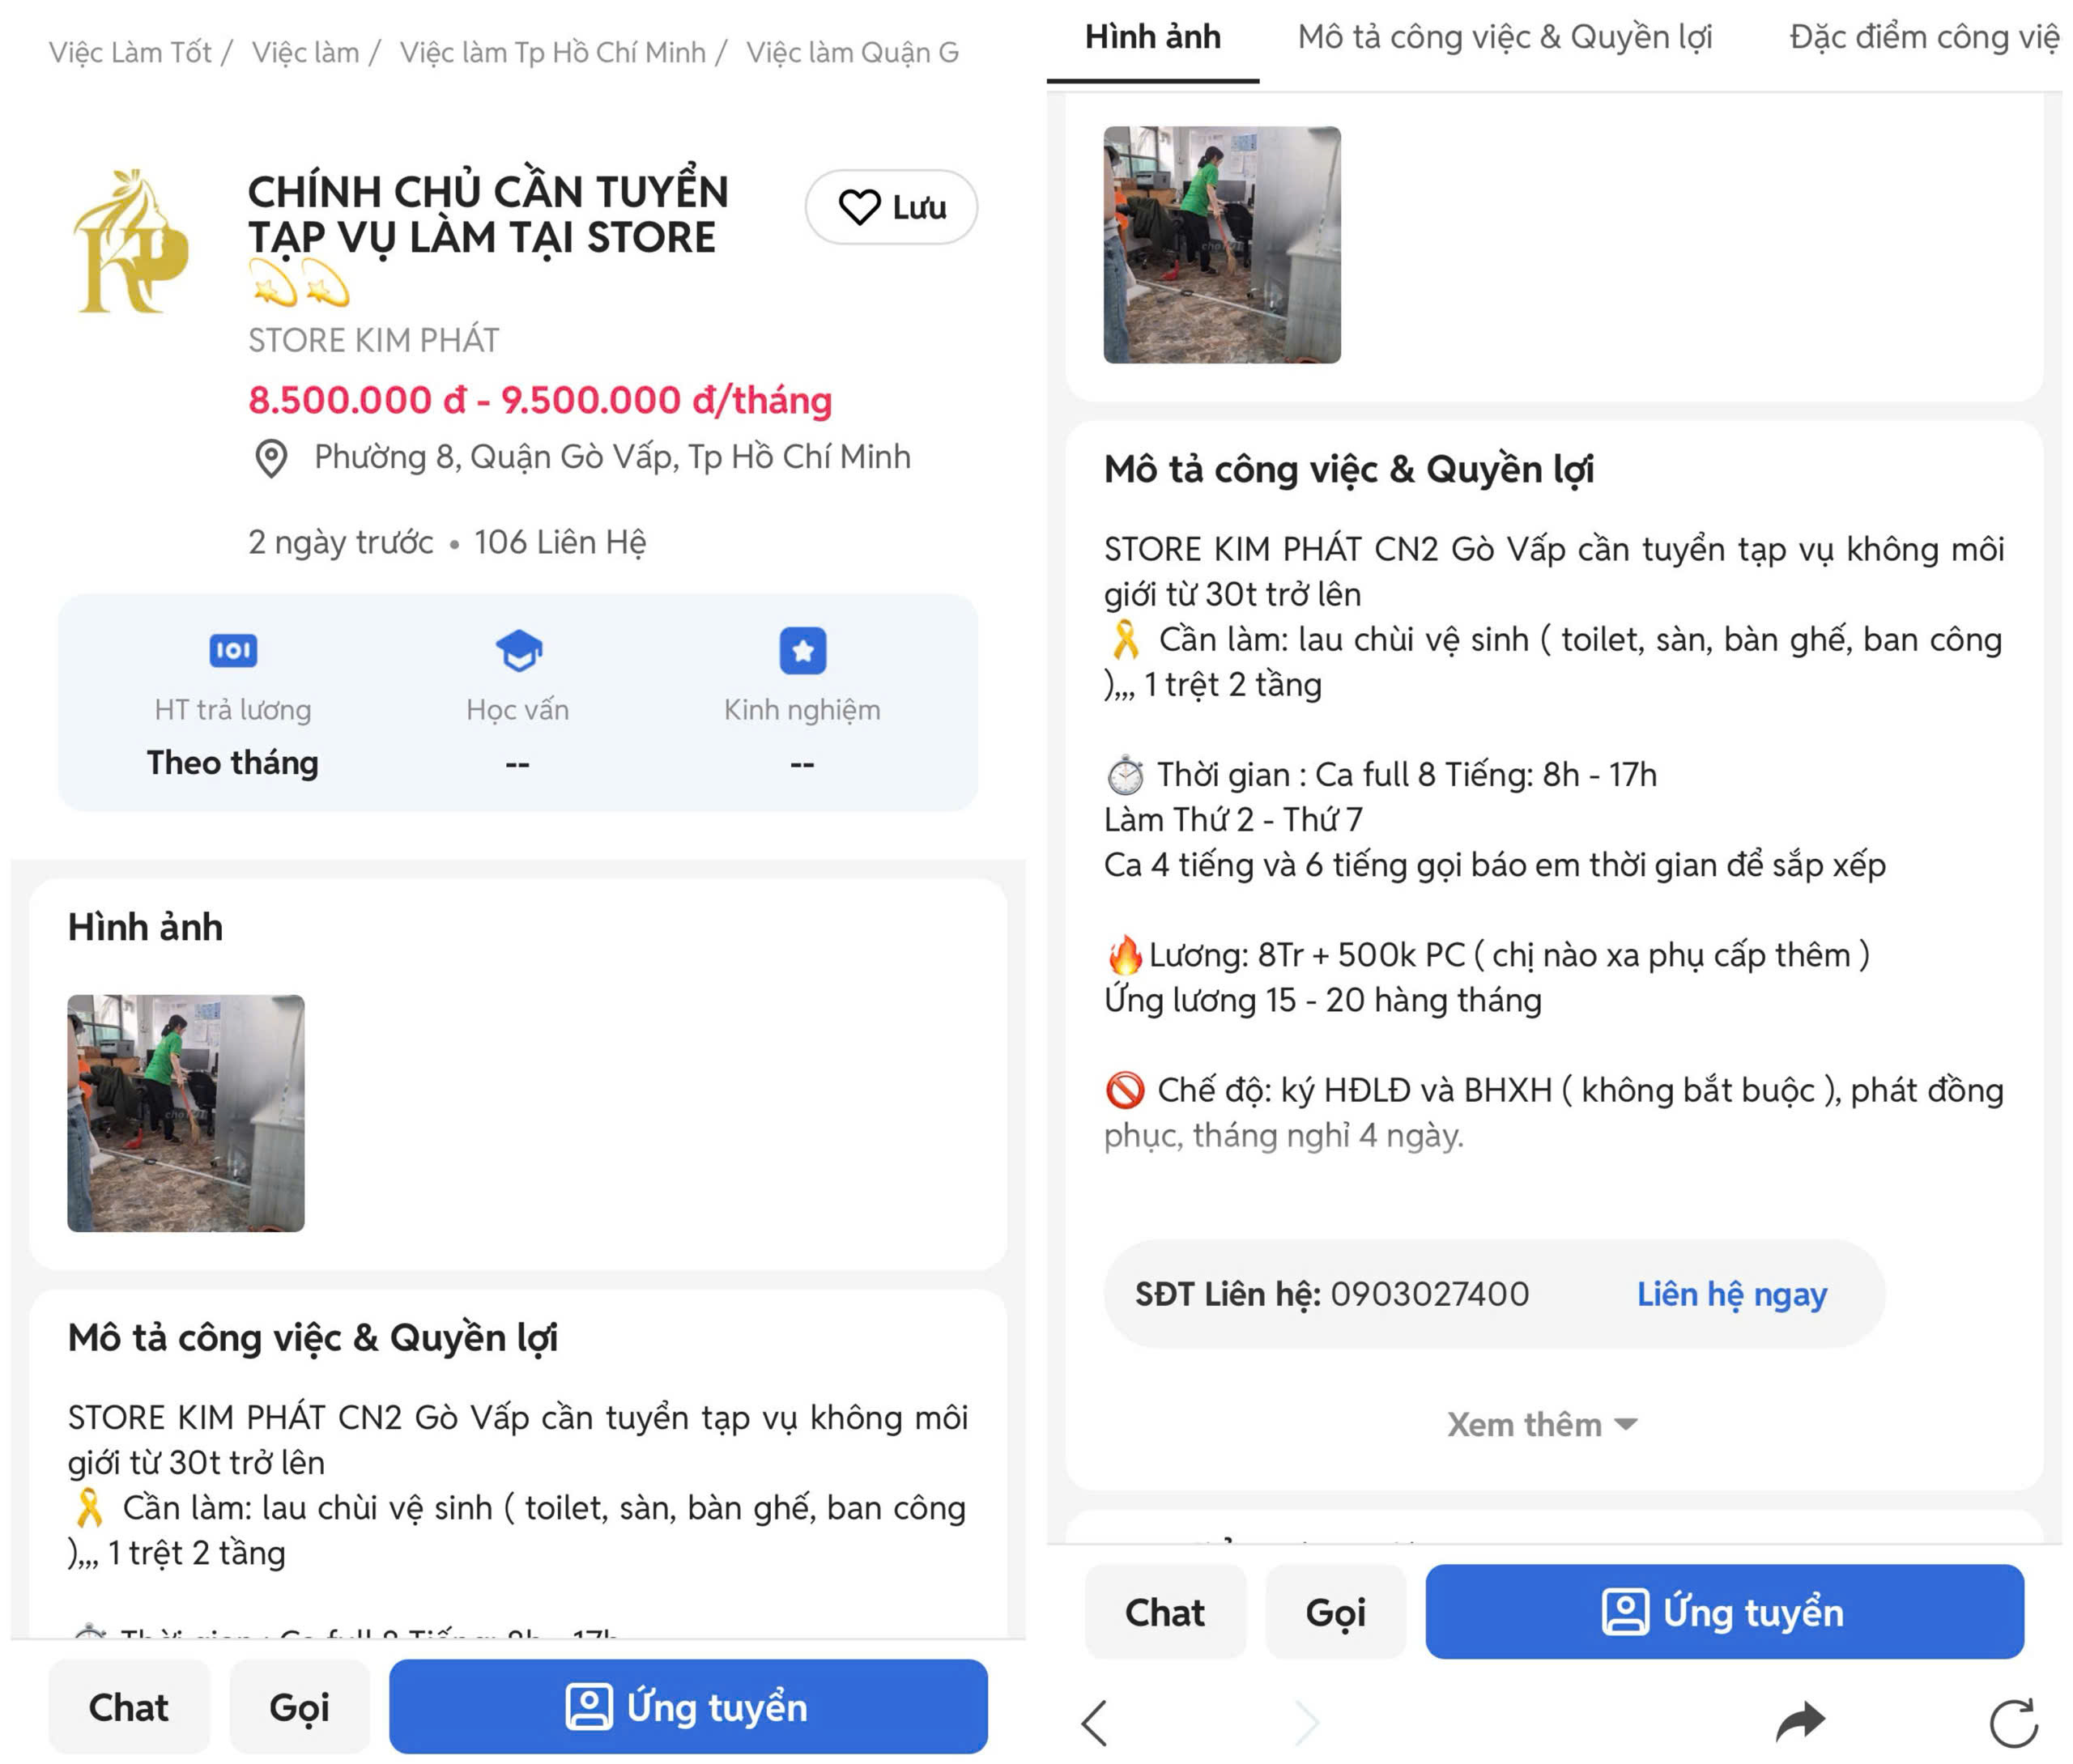The width and height of the screenshot is (2073, 1764).
Task: Open Việc làm Tp Hồ Chí Minh breadcrumb
Action: 552,52
